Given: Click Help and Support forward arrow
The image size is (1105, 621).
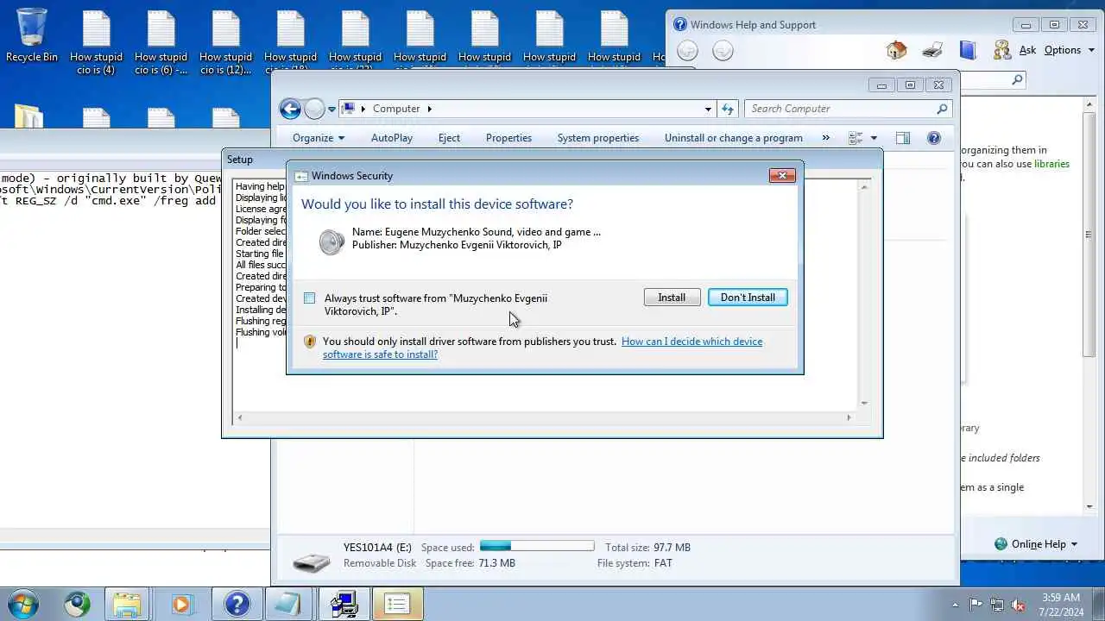Looking at the screenshot, I should 723,51.
